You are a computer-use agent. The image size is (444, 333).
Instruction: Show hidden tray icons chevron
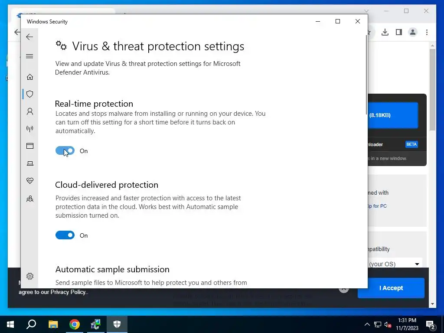[367, 324]
